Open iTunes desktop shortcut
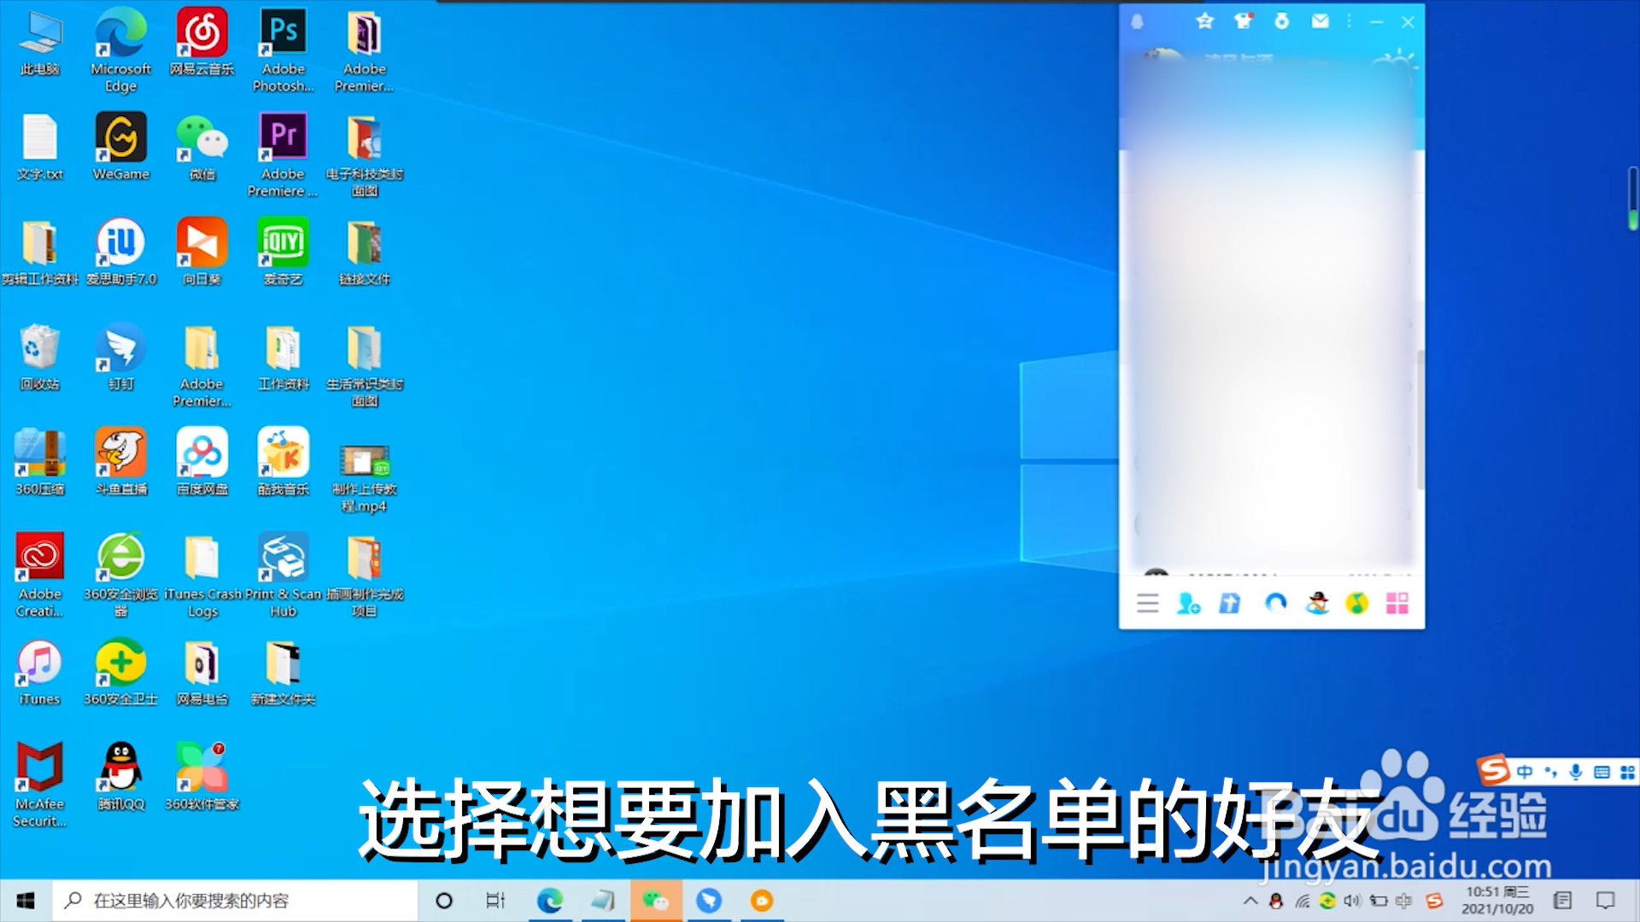 40,671
